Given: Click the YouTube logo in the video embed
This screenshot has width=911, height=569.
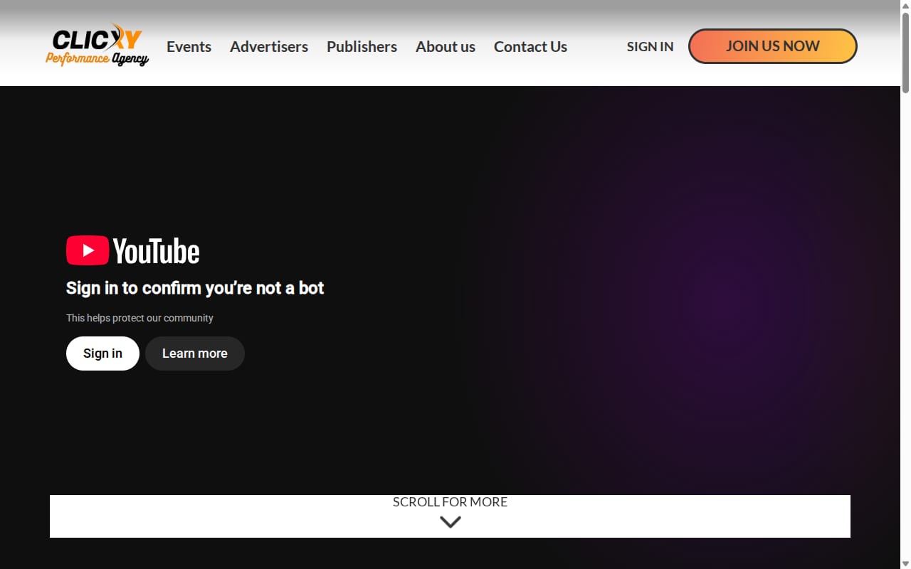Looking at the screenshot, I should (132, 251).
